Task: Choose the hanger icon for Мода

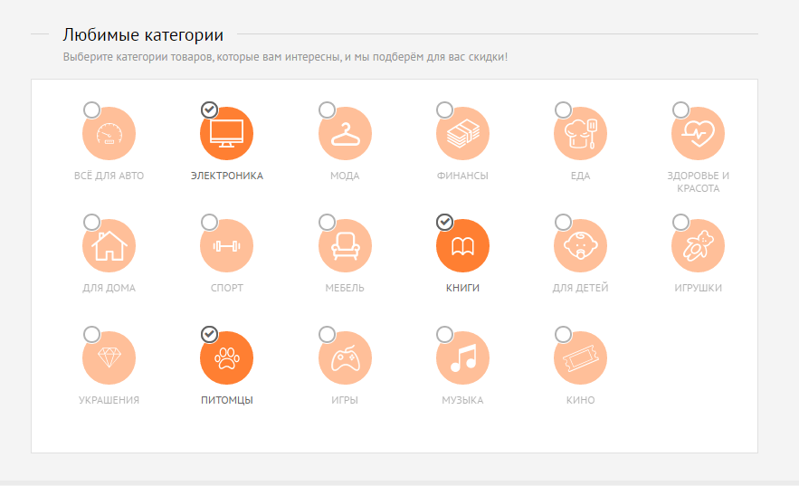Action: tap(345, 133)
